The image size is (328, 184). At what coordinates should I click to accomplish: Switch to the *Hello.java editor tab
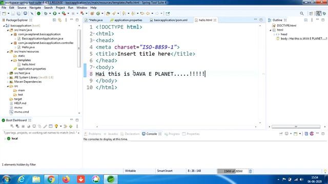(94, 20)
